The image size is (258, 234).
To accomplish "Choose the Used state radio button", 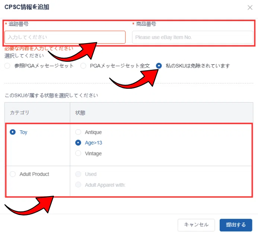I will pyautogui.click(x=78, y=174).
